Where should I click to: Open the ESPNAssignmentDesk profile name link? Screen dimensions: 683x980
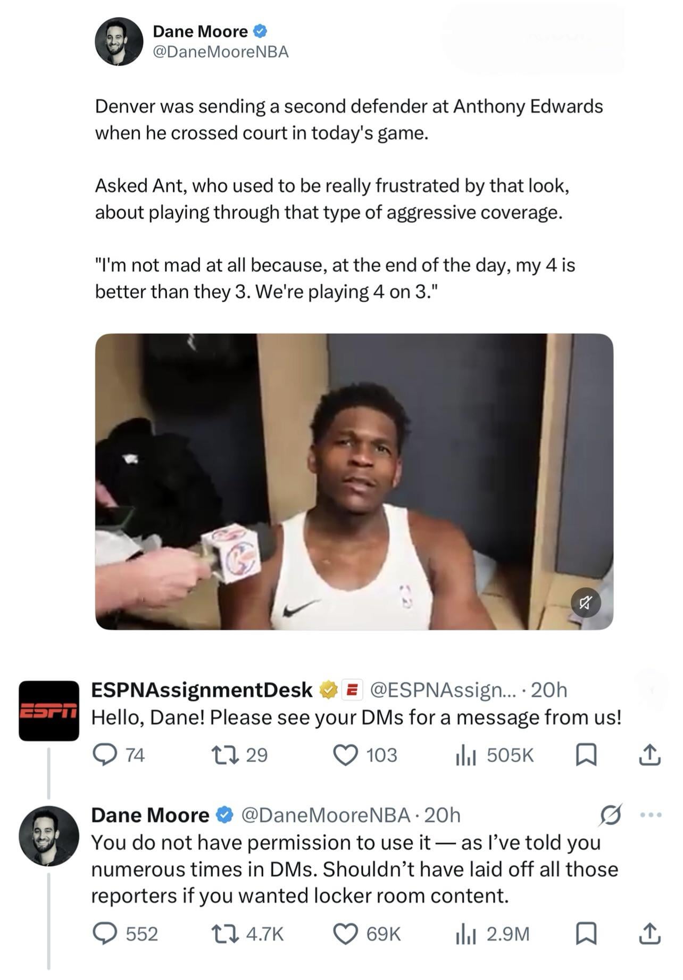click(x=202, y=689)
